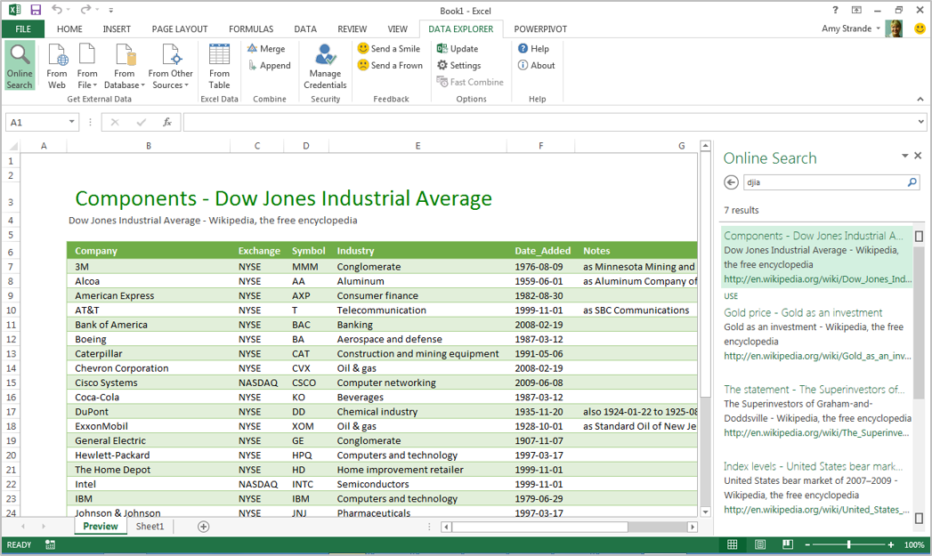The image size is (932, 556).
Task: Open the From Table tool
Action: [x=219, y=66]
